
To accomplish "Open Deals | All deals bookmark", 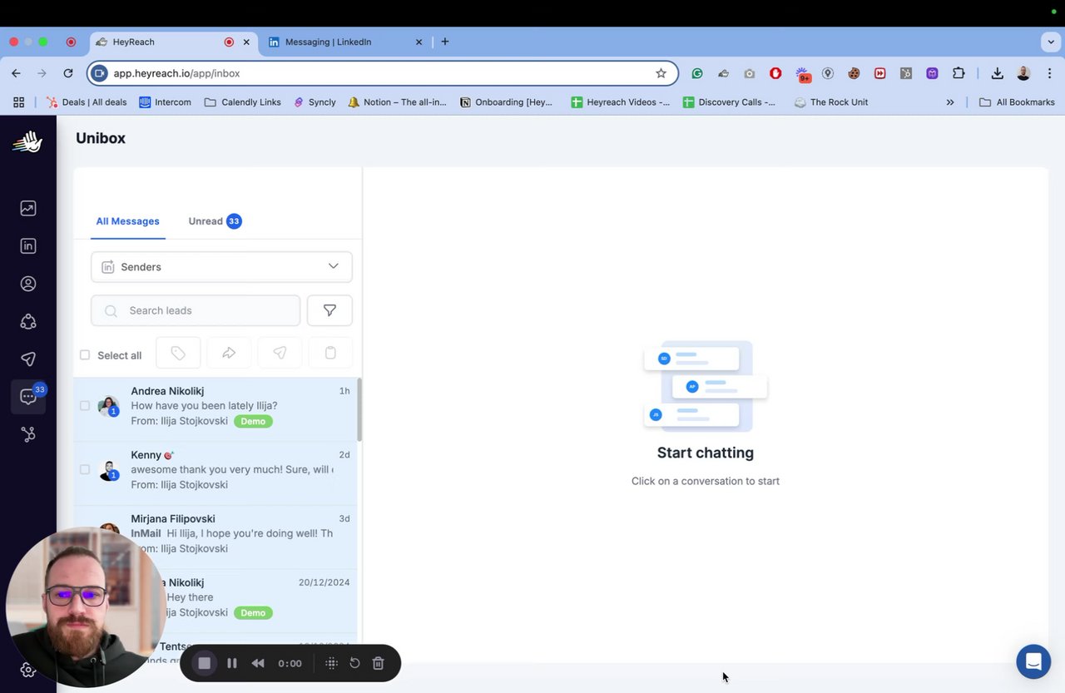I will click(87, 102).
